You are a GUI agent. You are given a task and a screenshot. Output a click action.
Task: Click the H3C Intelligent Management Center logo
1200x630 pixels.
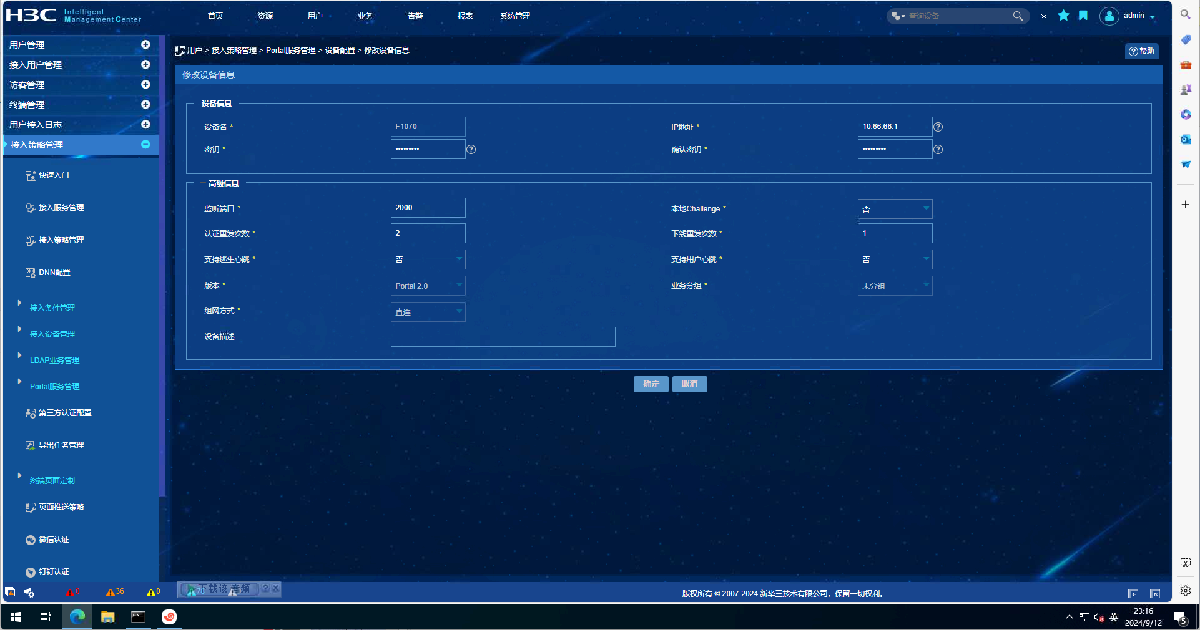point(74,15)
